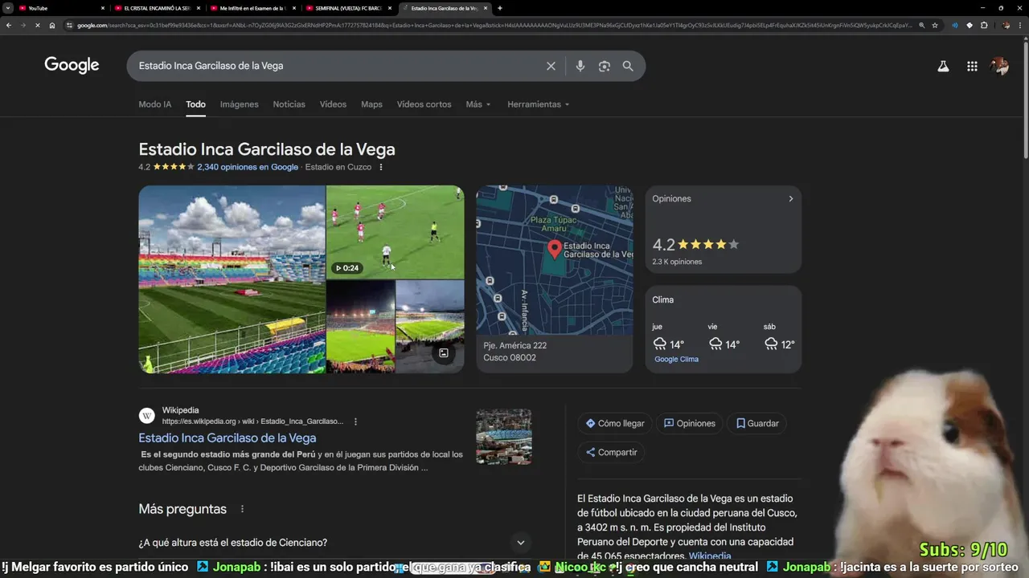Open Opiniones panel chevron arrow
The width and height of the screenshot is (1029, 578).
(x=790, y=199)
